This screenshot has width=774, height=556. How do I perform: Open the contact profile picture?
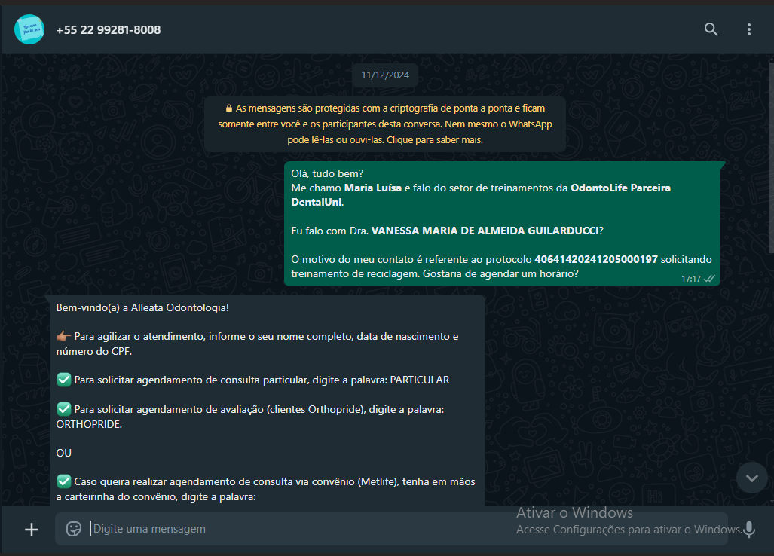pyautogui.click(x=29, y=29)
